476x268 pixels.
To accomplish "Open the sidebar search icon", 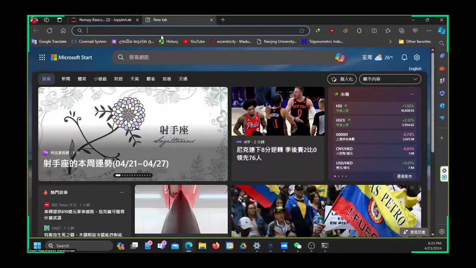I will coord(442,43).
